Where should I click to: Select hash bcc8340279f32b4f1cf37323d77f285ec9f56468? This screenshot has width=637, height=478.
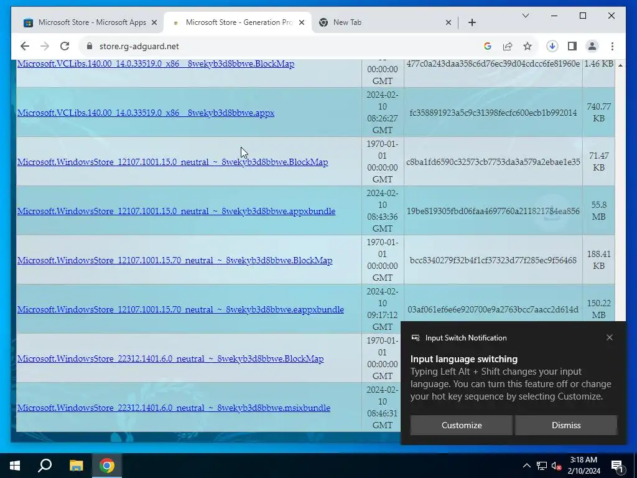(493, 260)
